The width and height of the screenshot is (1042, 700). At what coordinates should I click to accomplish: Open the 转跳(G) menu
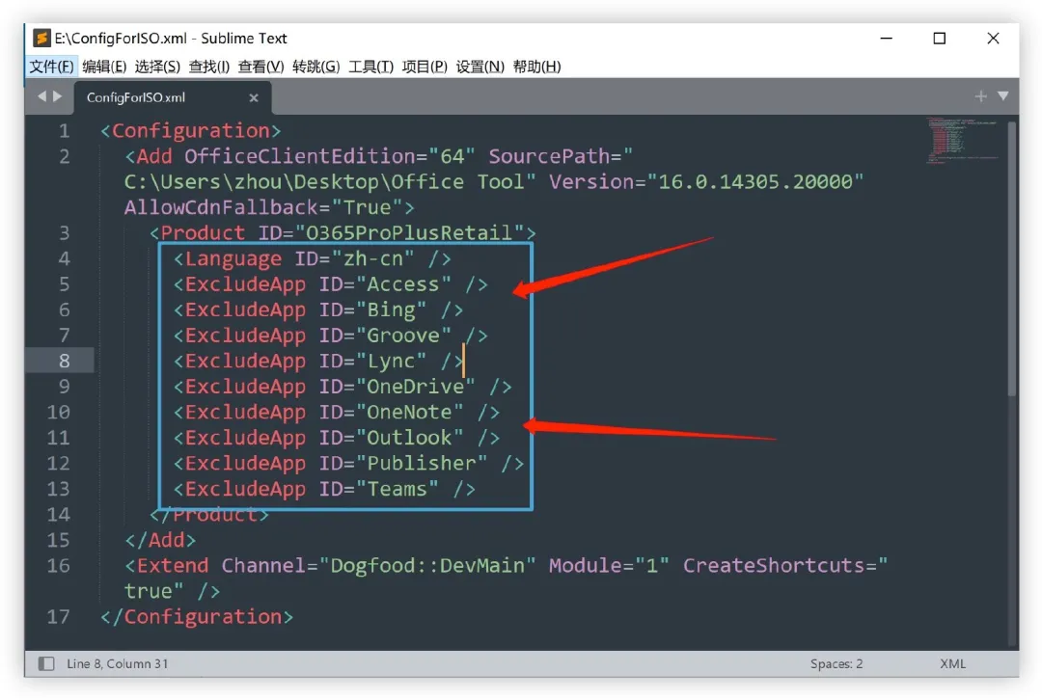(x=316, y=67)
